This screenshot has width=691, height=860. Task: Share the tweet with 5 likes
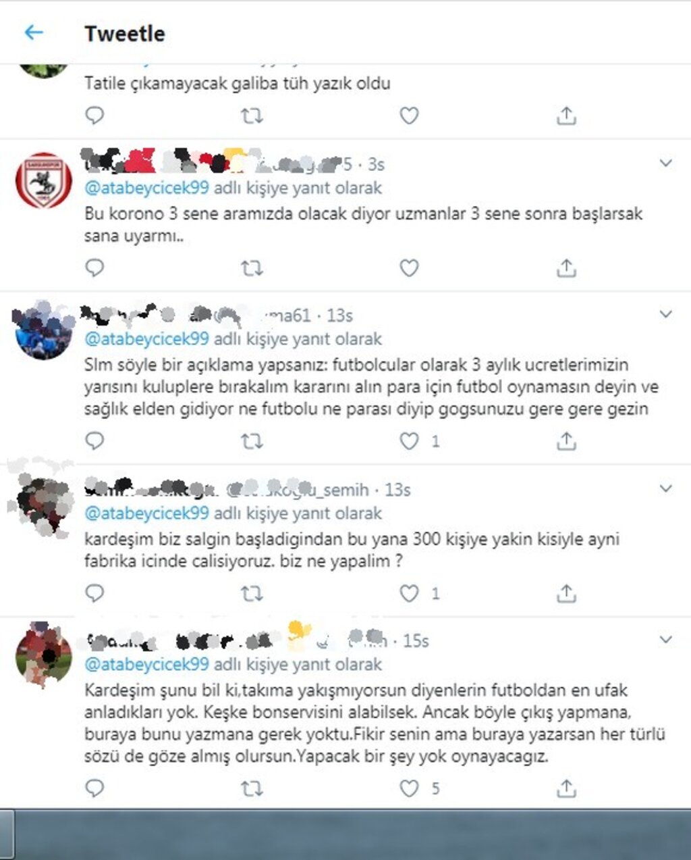(566, 788)
